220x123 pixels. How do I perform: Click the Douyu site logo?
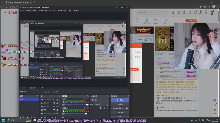pyautogui.click(x=13, y=13)
